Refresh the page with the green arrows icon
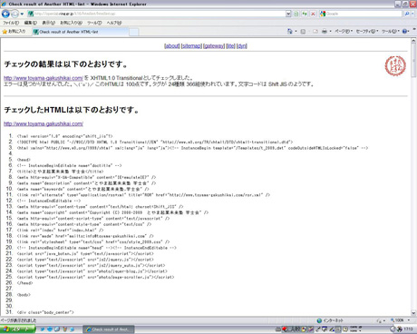Image resolution: width=417 pixels, height=334 pixels. pyautogui.click(x=305, y=14)
